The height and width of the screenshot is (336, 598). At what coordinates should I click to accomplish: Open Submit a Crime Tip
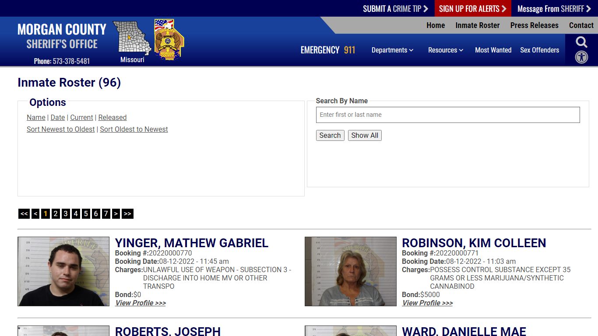coord(395,9)
